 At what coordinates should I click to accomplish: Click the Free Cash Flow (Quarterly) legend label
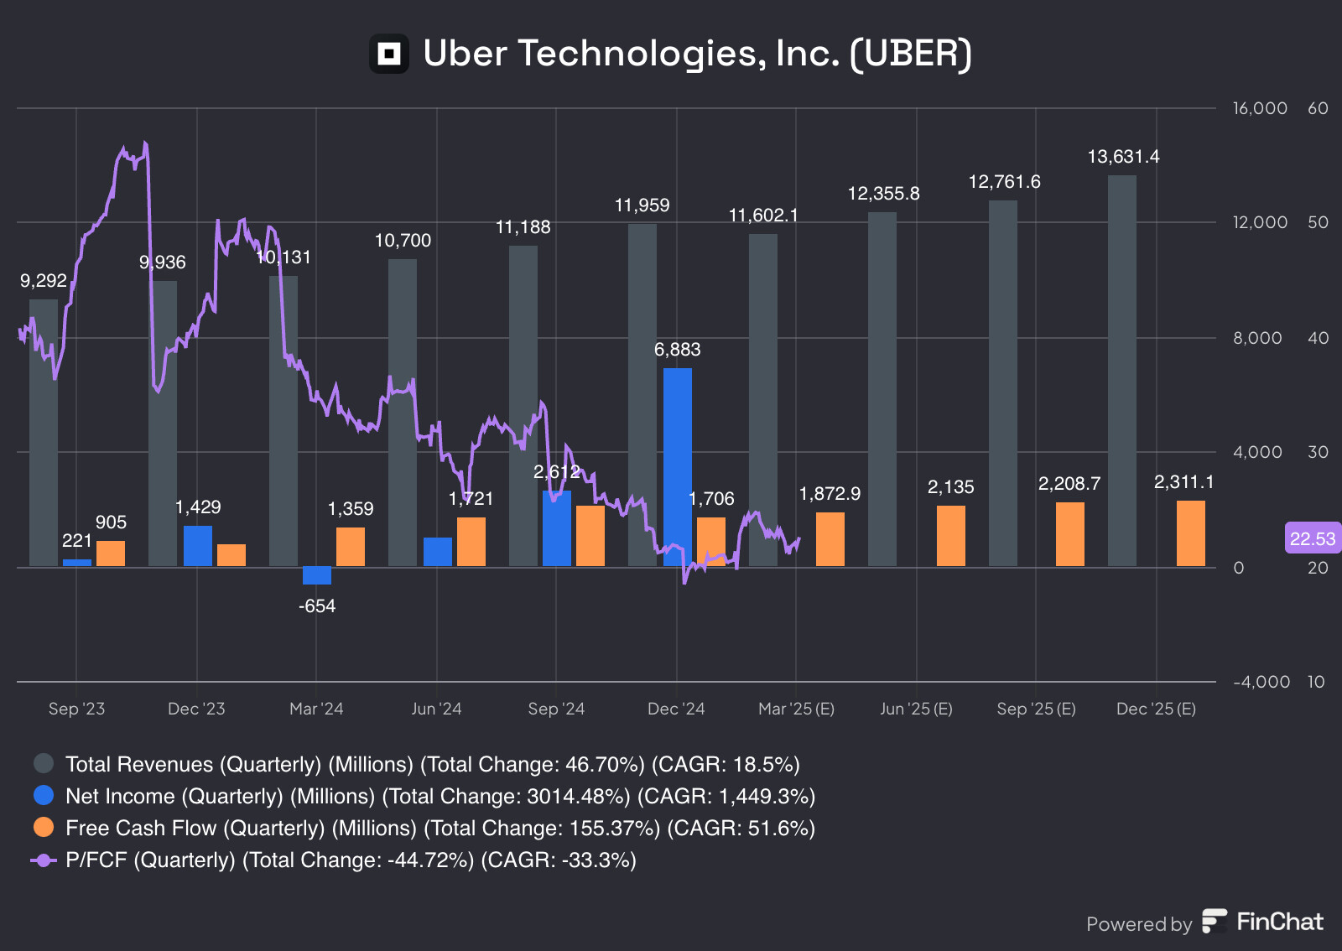[x=440, y=828]
